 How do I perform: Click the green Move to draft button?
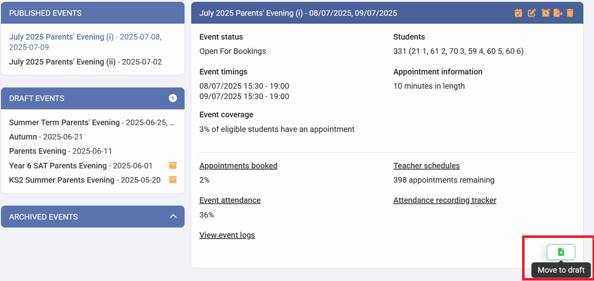pyautogui.click(x=561, y=252)
